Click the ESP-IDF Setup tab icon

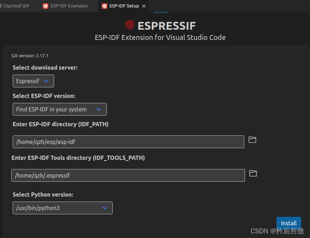tap(104, 6)
